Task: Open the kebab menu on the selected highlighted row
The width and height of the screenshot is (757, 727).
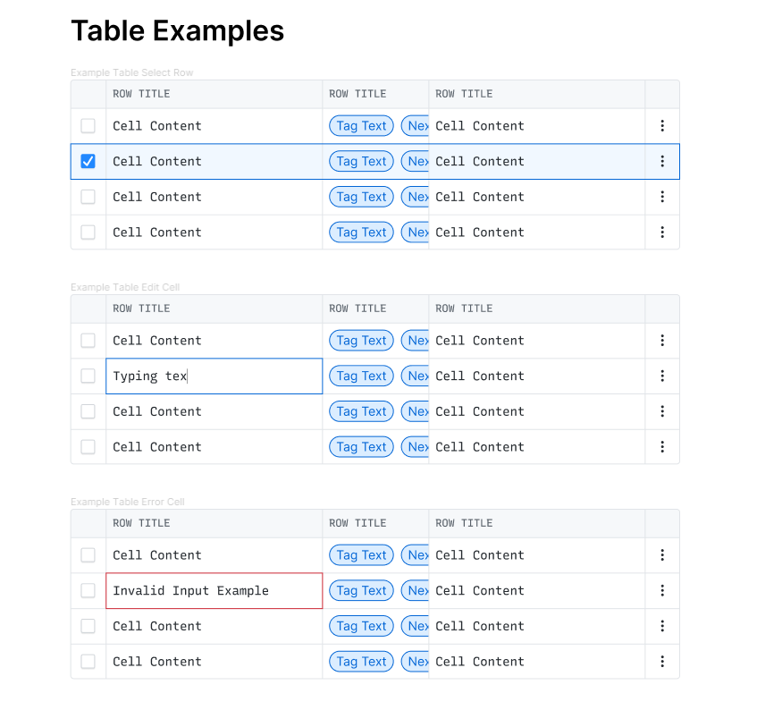Action: coord(662,161)
